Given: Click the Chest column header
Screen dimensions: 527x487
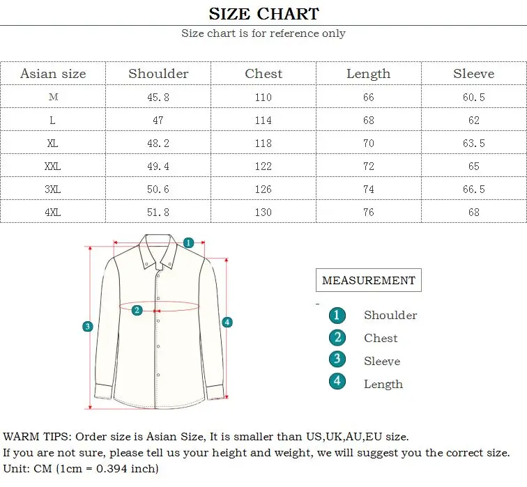Looking at the screenshot, I should click(263, 74).
